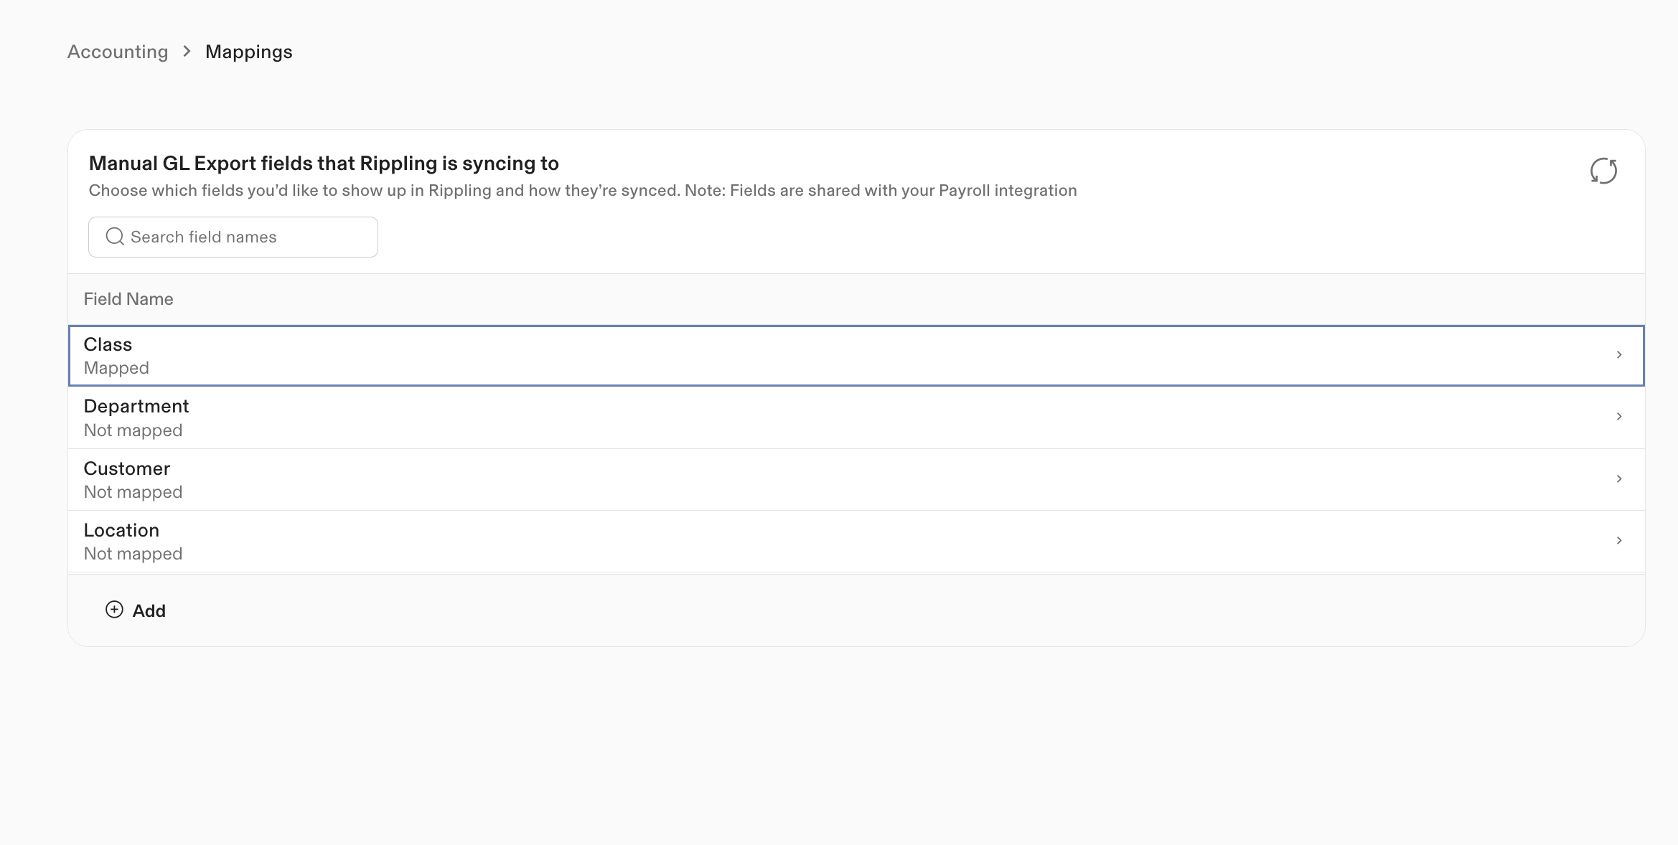
Task: Click the Not mapped label under Department
Action: (133, 430)
